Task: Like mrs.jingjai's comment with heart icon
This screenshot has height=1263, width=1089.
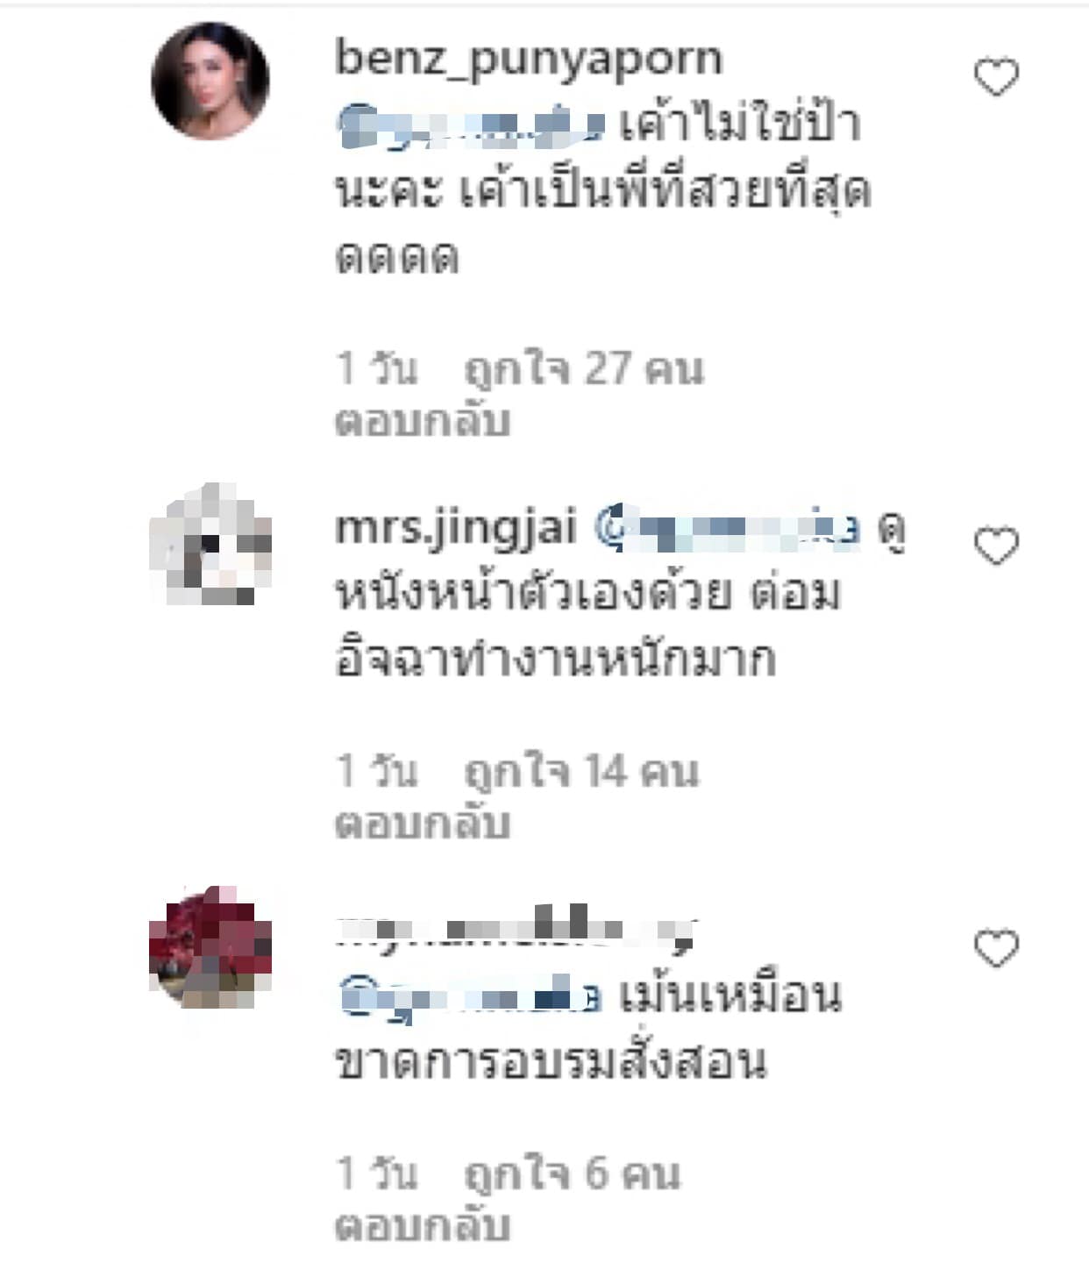Action: pyautogui.click(x=997, y=546)
